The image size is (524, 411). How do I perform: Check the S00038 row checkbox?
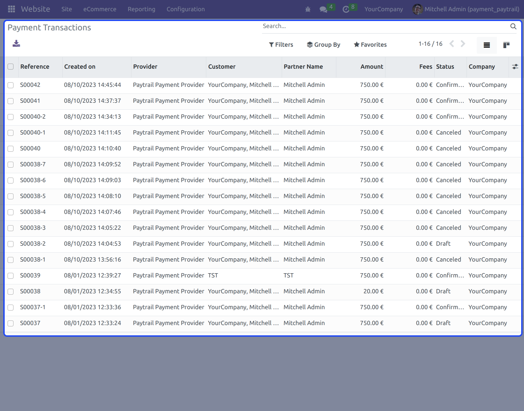tap(11, 291)
